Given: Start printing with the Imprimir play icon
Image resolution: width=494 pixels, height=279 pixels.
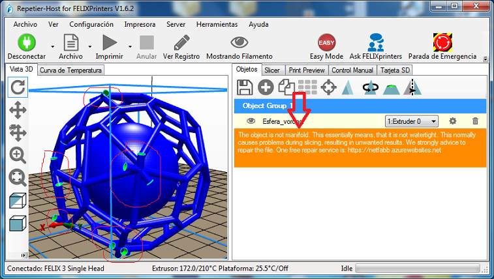Looking at the screenshot, I should click(110, 42).
